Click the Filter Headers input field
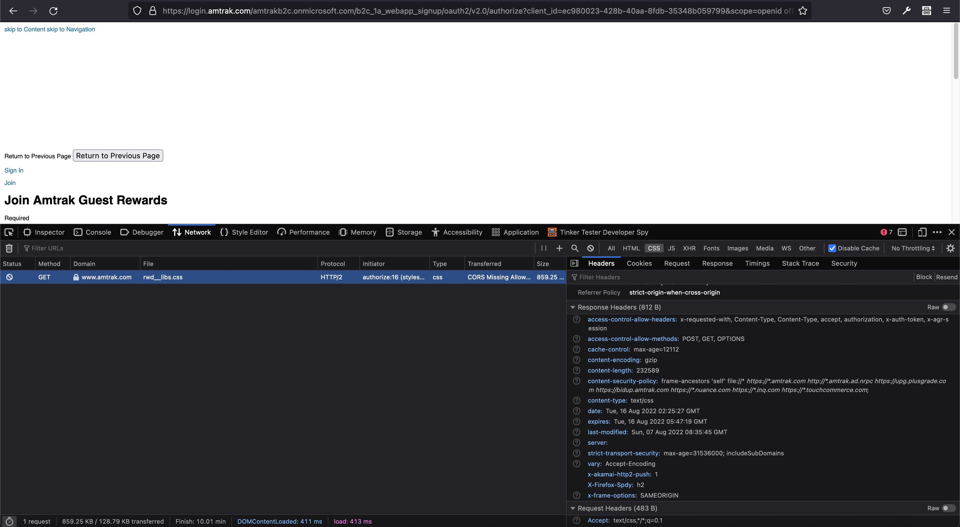This screenshot has width=960, height=527. click(742, 277)
